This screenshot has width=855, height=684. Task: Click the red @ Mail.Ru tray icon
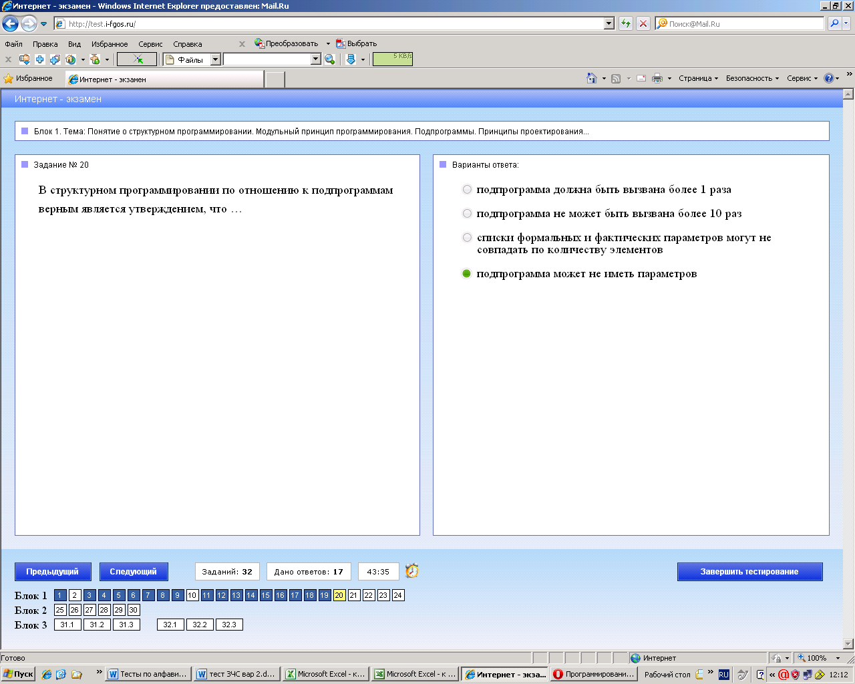[x=784, y=675]
